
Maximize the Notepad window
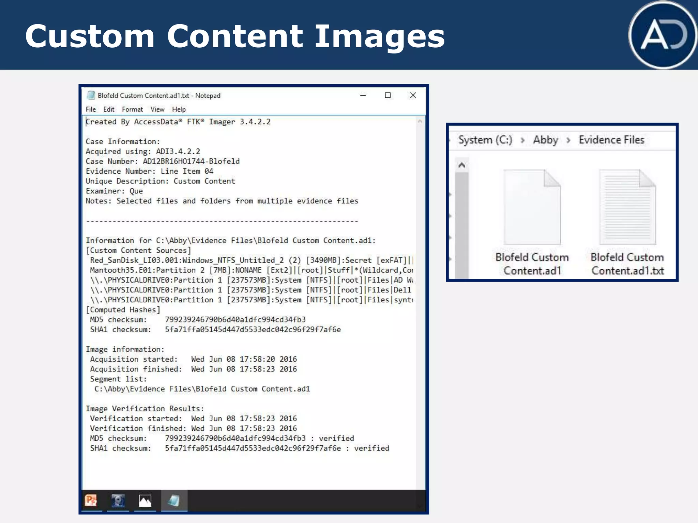tap(388, 95)
